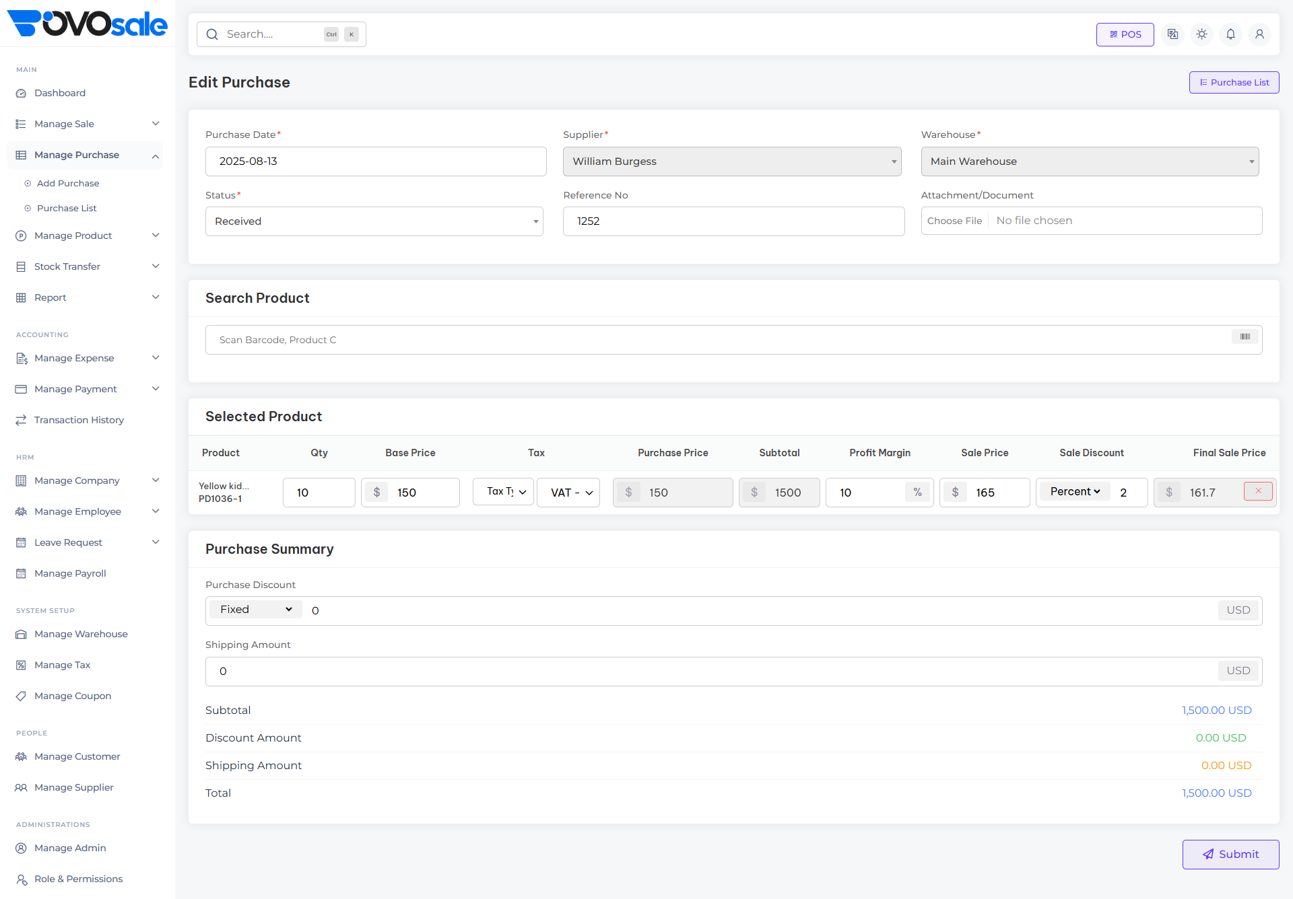Expand the Manage Product menu
The width and height of the screenshot is (1293, 899).
pyautogui.click(x=85, y=236)
